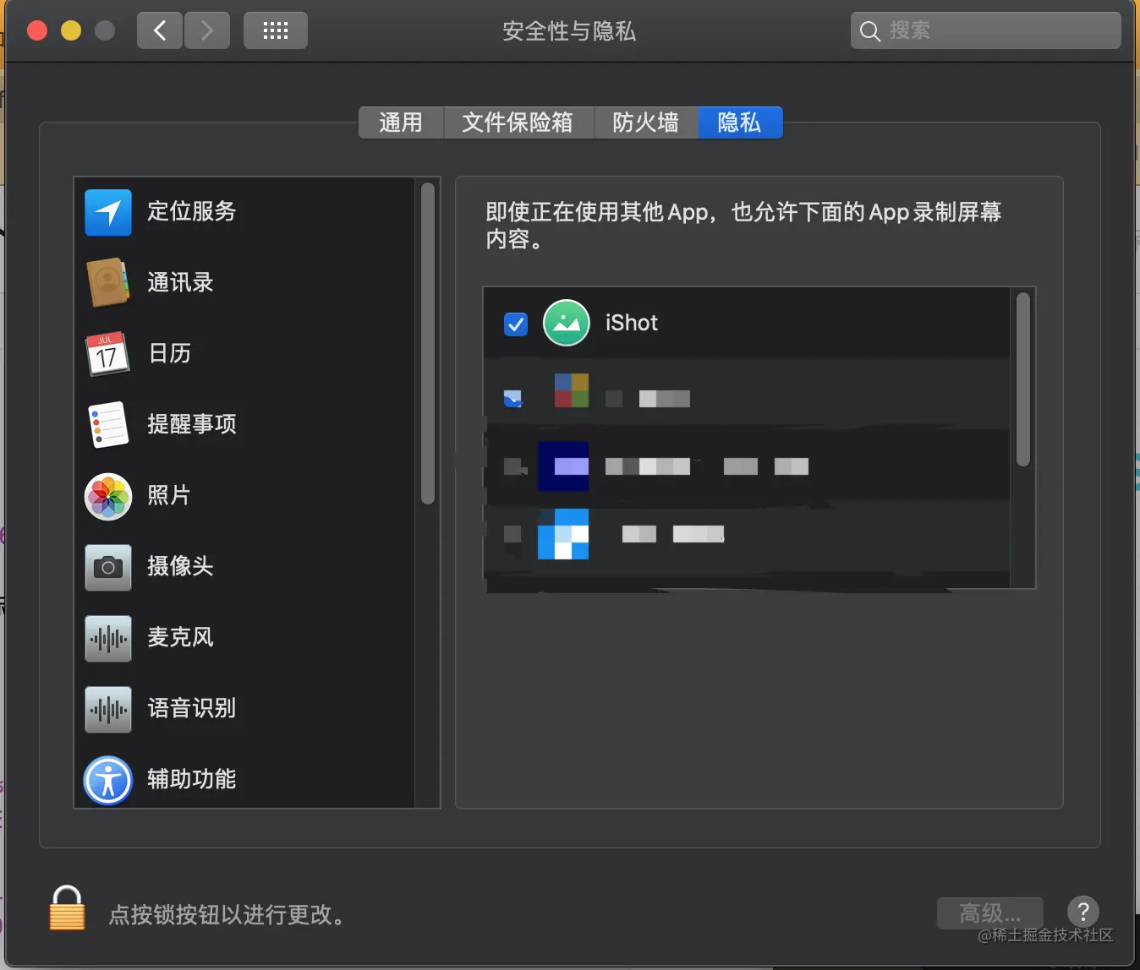Image resolution: width=1140 pixels, height=970 pixels.
Task: Click the Accessibility figure icon
Action: coord(108,780)
